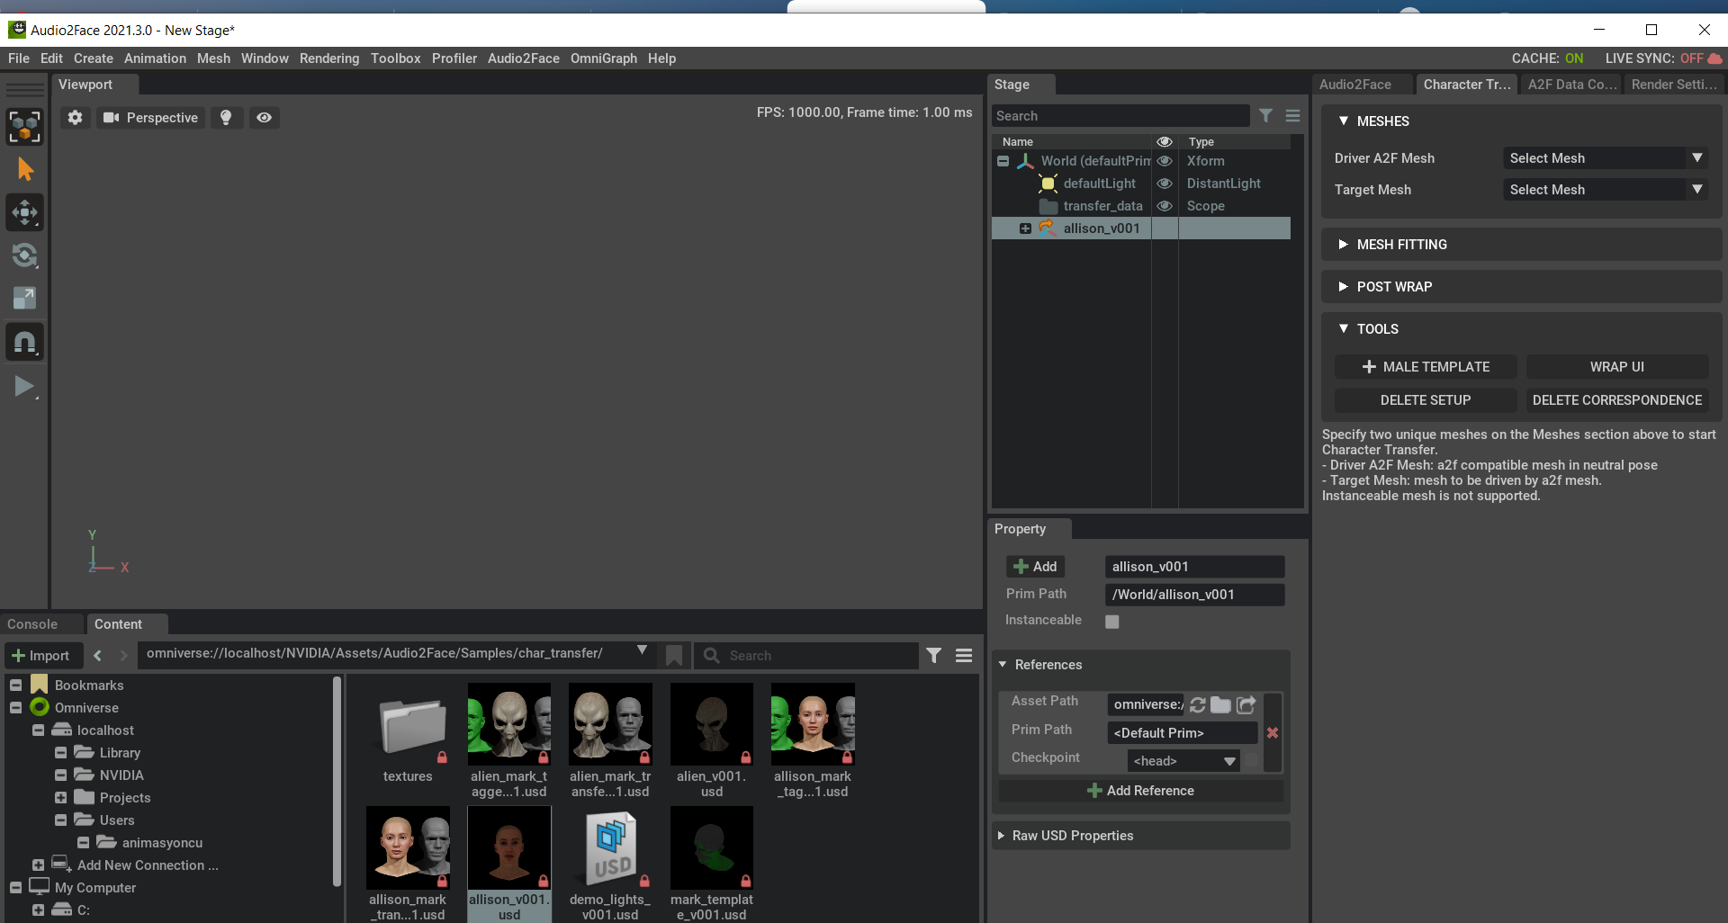Collapse the References section

click(1003, 665)
